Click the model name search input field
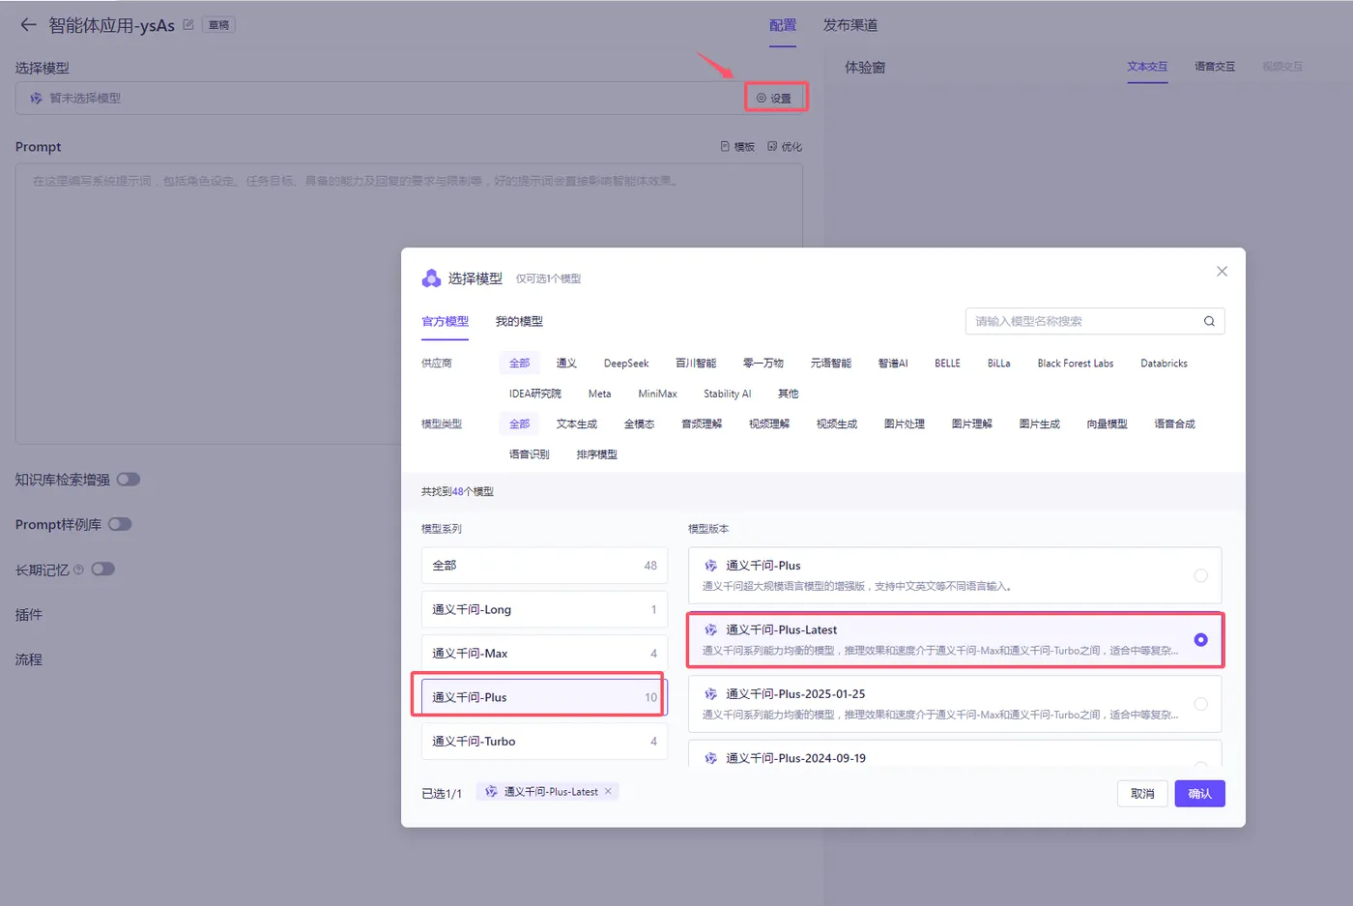The height and width of the screenshot is (906, 1353). click(x=1082, y=321)
